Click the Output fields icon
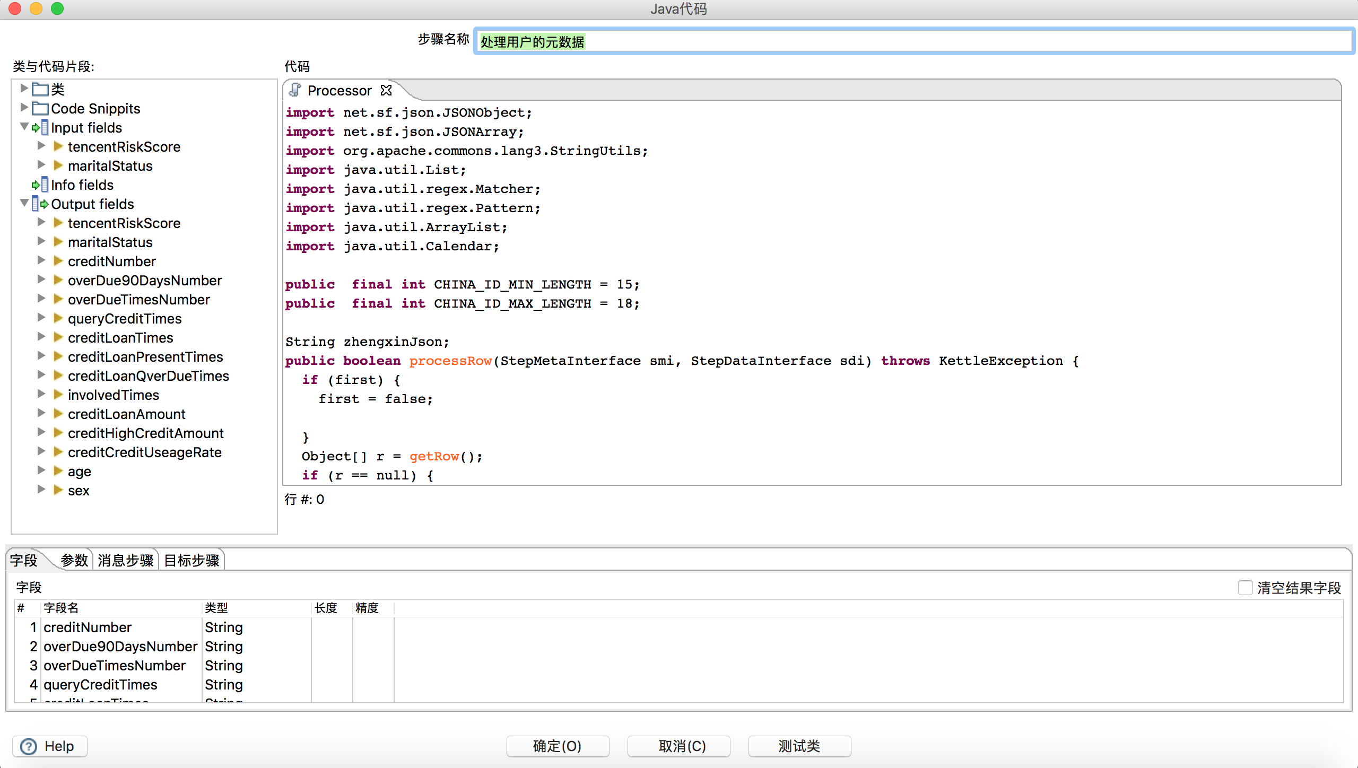Image resolution: width=1358 pixels, height=768 pixels. click(40, 204)
